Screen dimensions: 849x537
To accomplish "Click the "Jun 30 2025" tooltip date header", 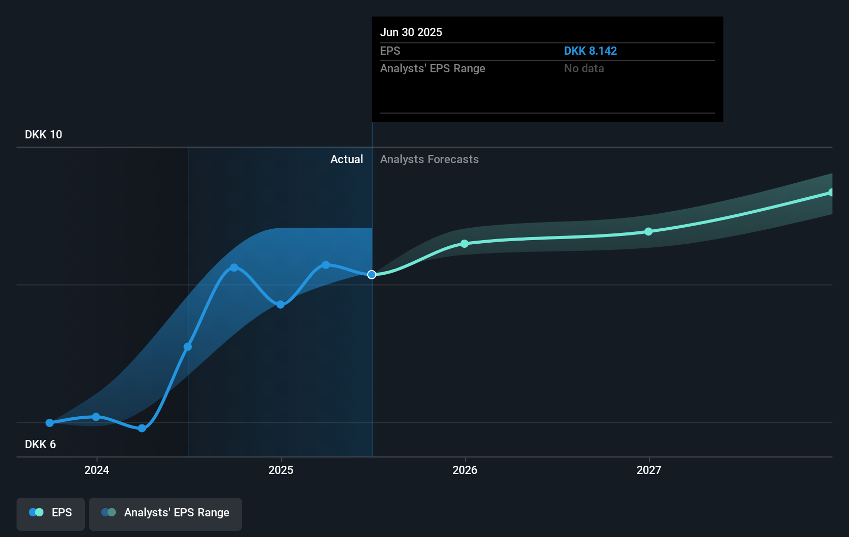I will (x=411, y=33).
